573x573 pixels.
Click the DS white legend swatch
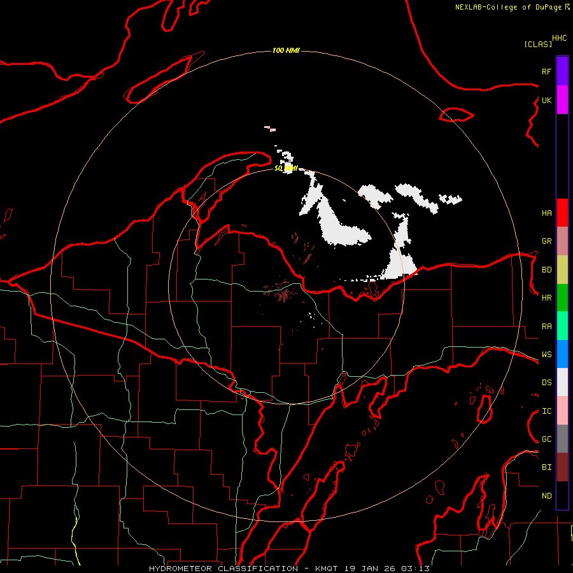[x=562, y=382]
